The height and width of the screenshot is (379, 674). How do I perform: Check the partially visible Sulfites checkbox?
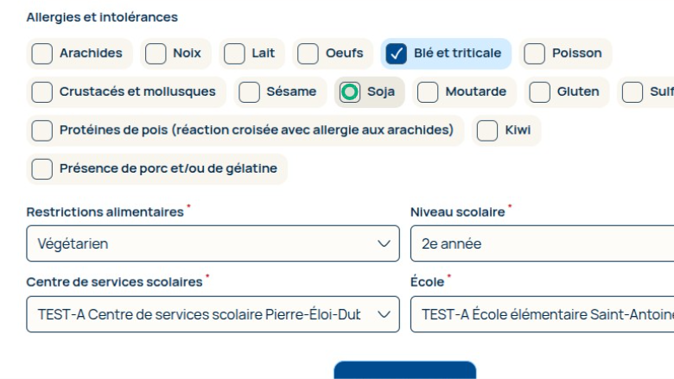point(633,92)
